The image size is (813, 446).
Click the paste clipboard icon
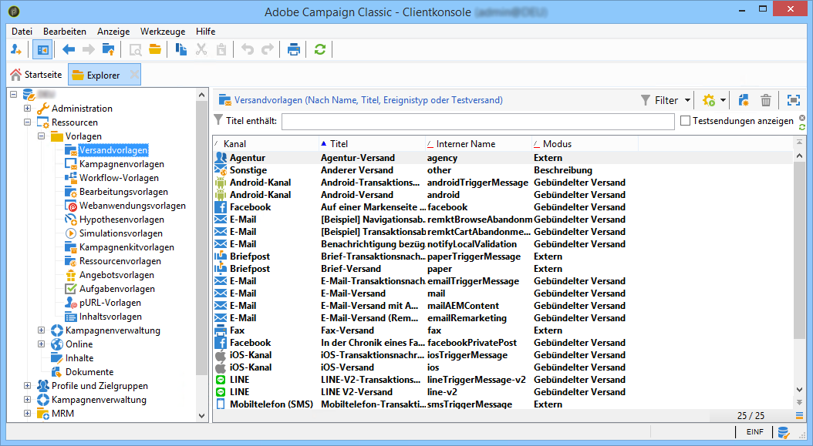pyautogui.click(x=221, y=50)
